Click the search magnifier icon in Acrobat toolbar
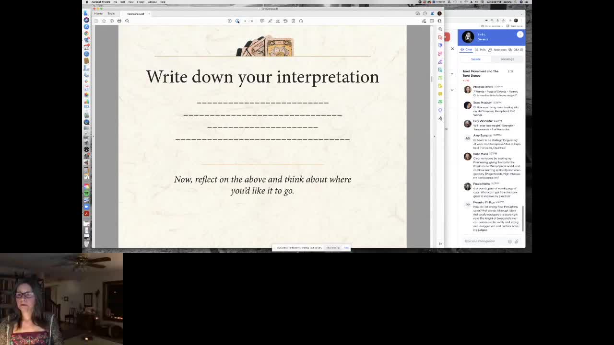The height and width of the screenshot is (345, 614). pos(127,21)
